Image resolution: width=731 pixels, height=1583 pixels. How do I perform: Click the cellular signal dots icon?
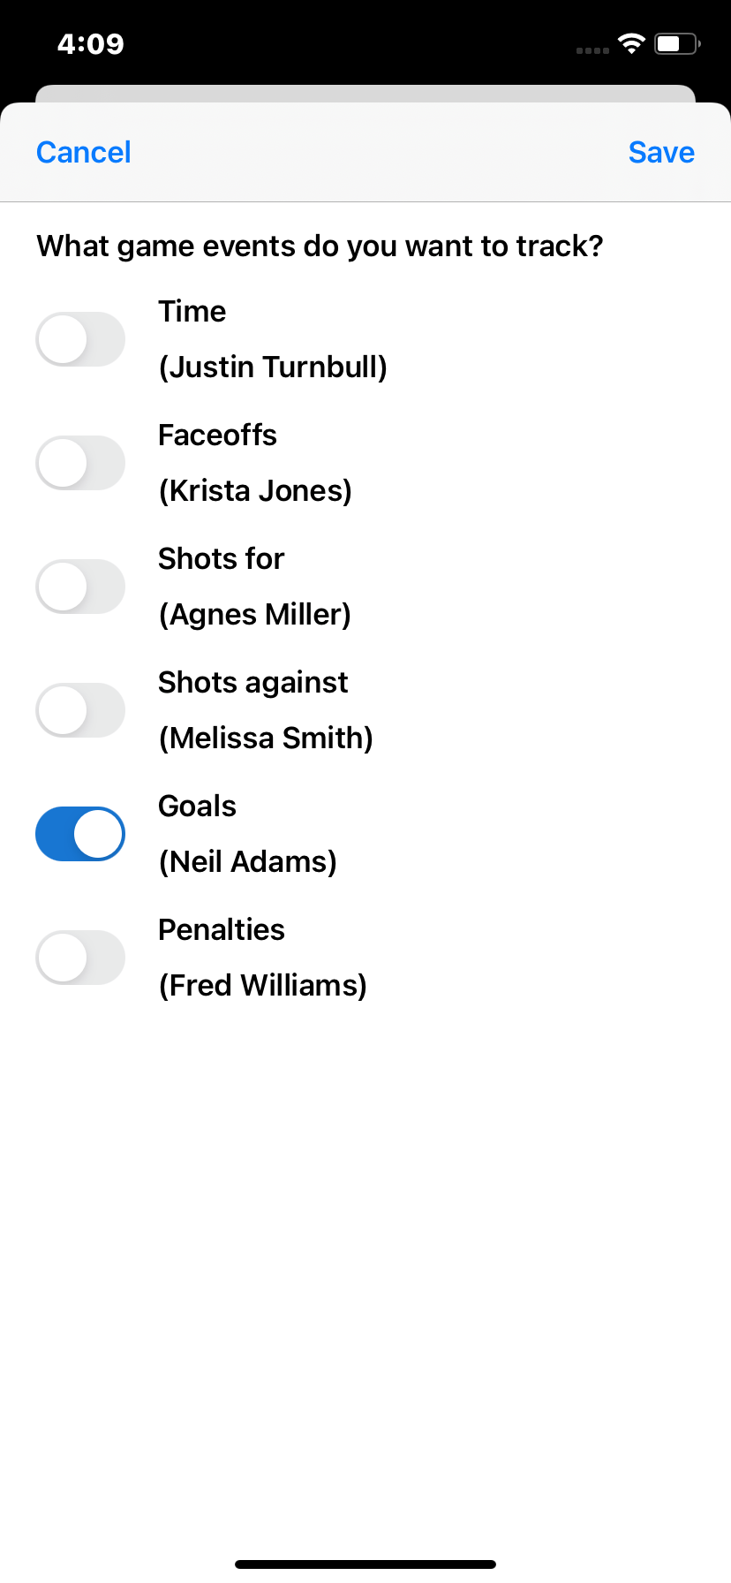[592, 50]
